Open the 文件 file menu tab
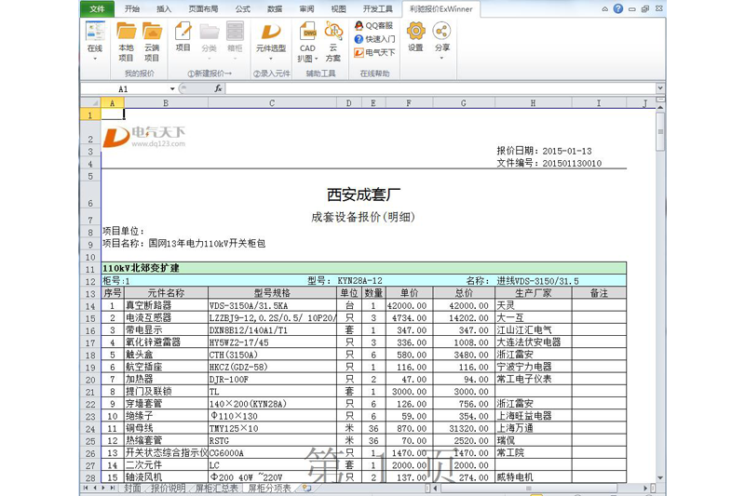This screenshot has height=496, width=745. point(96,8)
